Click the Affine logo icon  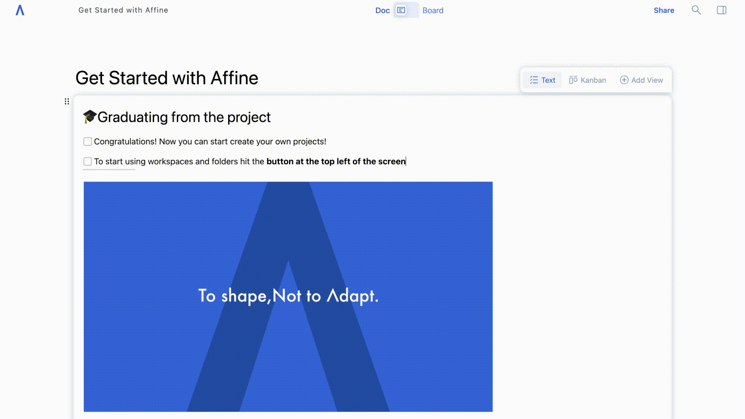pos(20,10)
